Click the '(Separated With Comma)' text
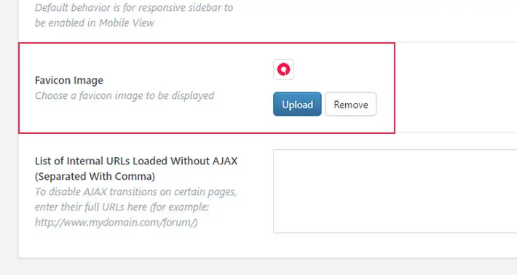 click(95, 177)
